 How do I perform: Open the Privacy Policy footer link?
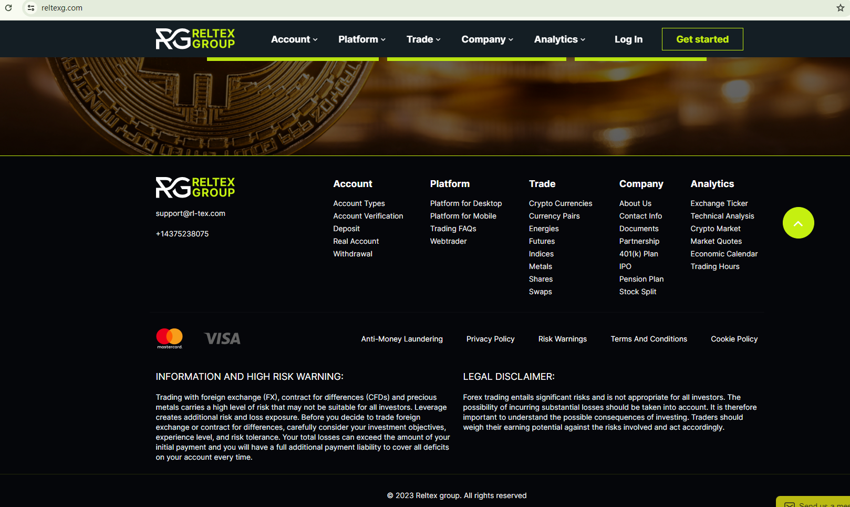(490, 339)
